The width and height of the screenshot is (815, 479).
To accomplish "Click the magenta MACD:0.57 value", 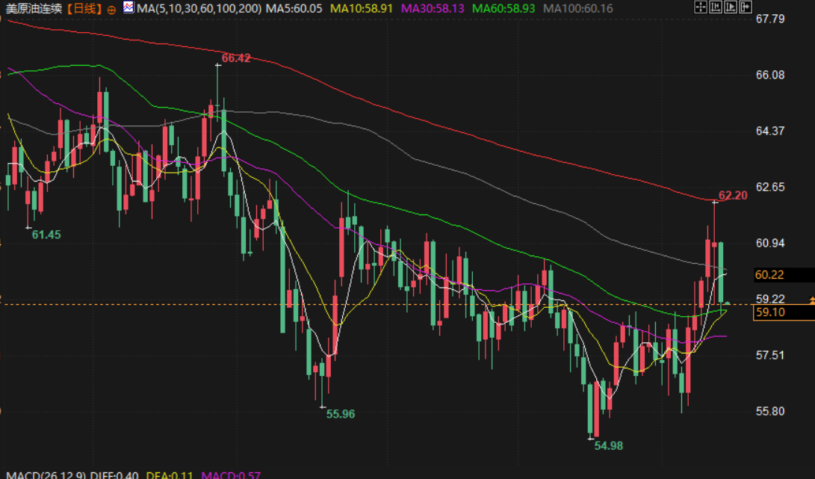I will click(x=231, y=475).
